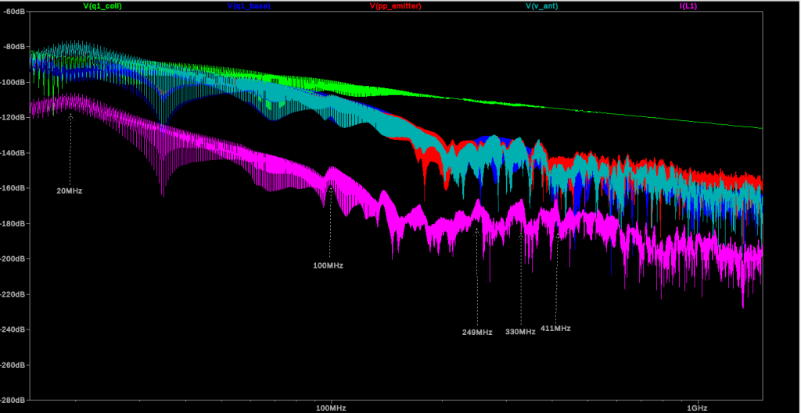Image resolution: width=801 pixels, height=413 pixels.
Task: Select the I(L1) trace label
Action: [687, 6]
